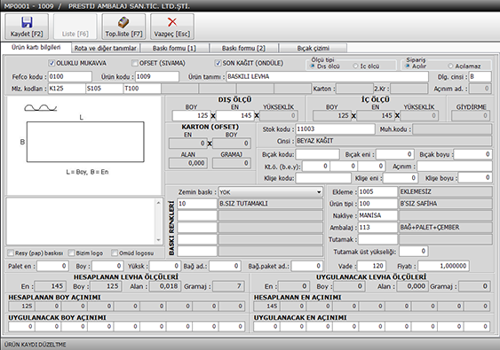Click DIŞ ÖLÇÜ BOY field 125
Viewport: 500px width, 350px height.
click(191, 115)
